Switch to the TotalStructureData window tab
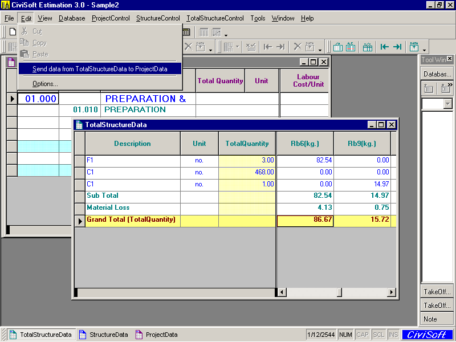The image size is (456, 342). [x=41, y=335]
